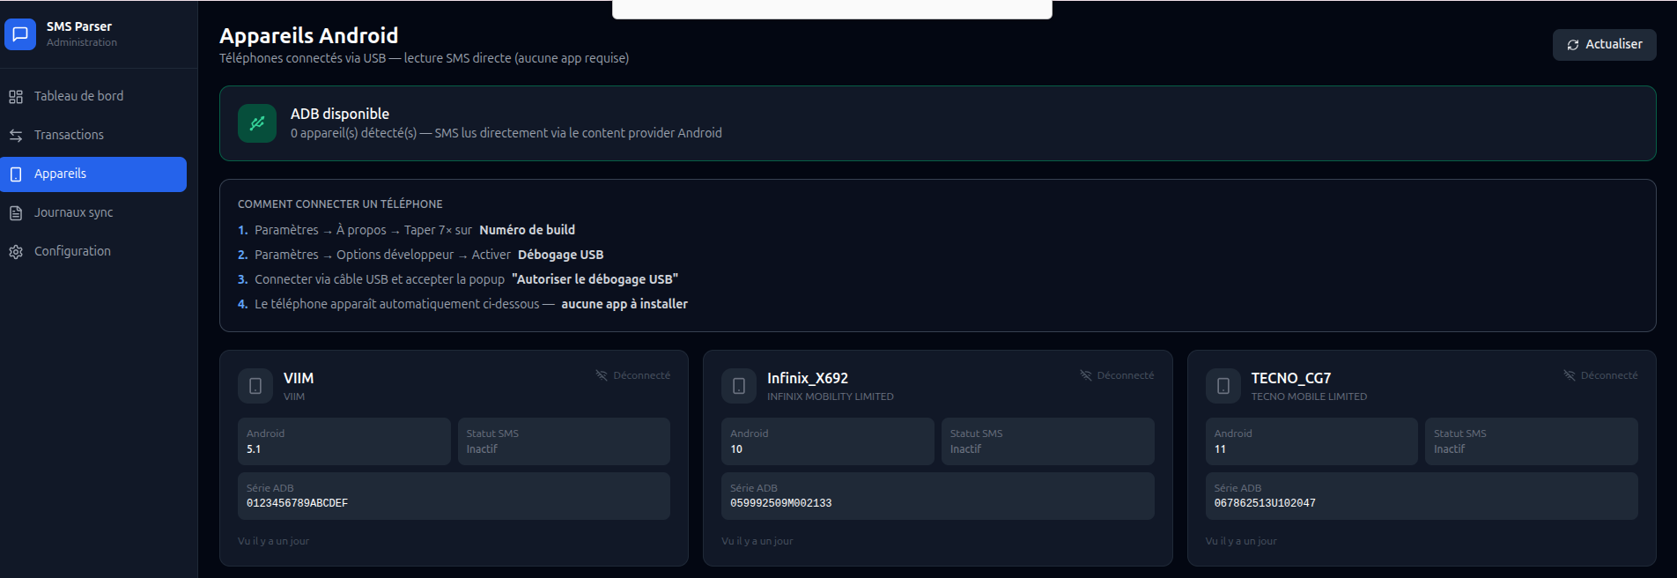Click the 'Numéro de build' text

pyautogui.click(x=528, y=230)
